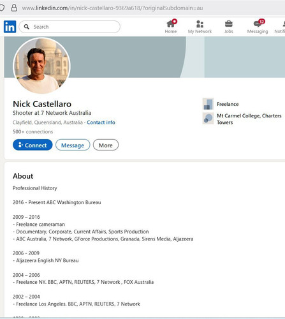Screen dimensions: 285x319
Task: Click the '2004 – 2006' date line
Action: (26, 275)
